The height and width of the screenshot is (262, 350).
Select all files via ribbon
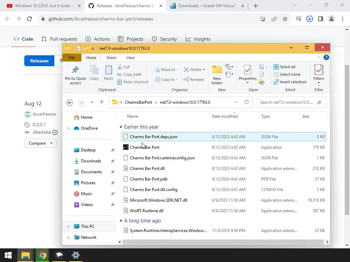click(x=284, y=67)
